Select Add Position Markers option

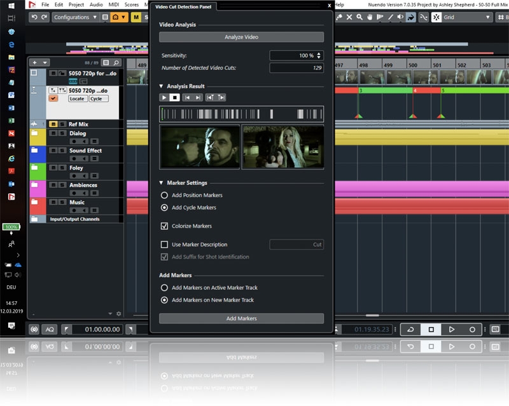[165, 195]
